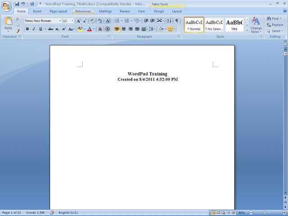Apply the Title style

click(x=234, y=25)
